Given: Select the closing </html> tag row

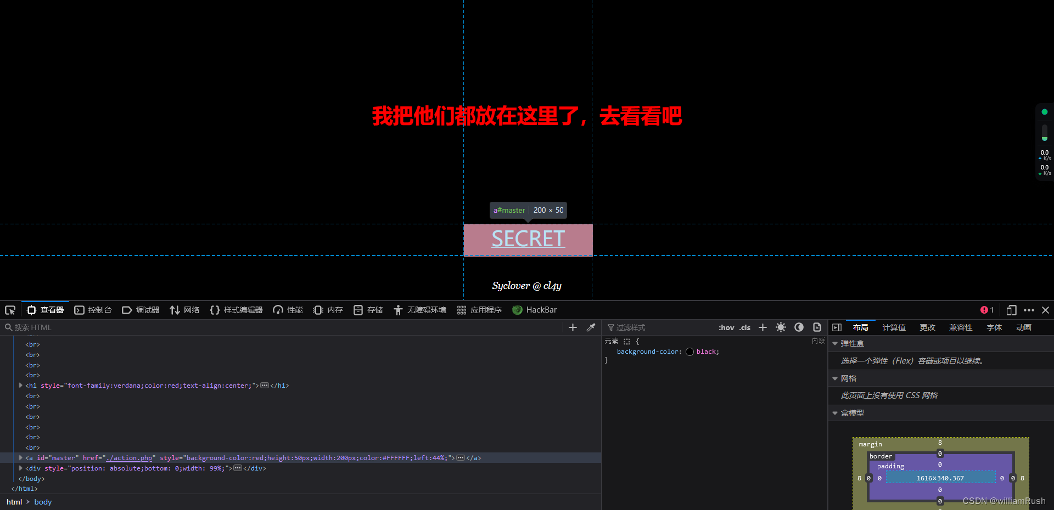Looking at the screenshot, I should [24, 489].
